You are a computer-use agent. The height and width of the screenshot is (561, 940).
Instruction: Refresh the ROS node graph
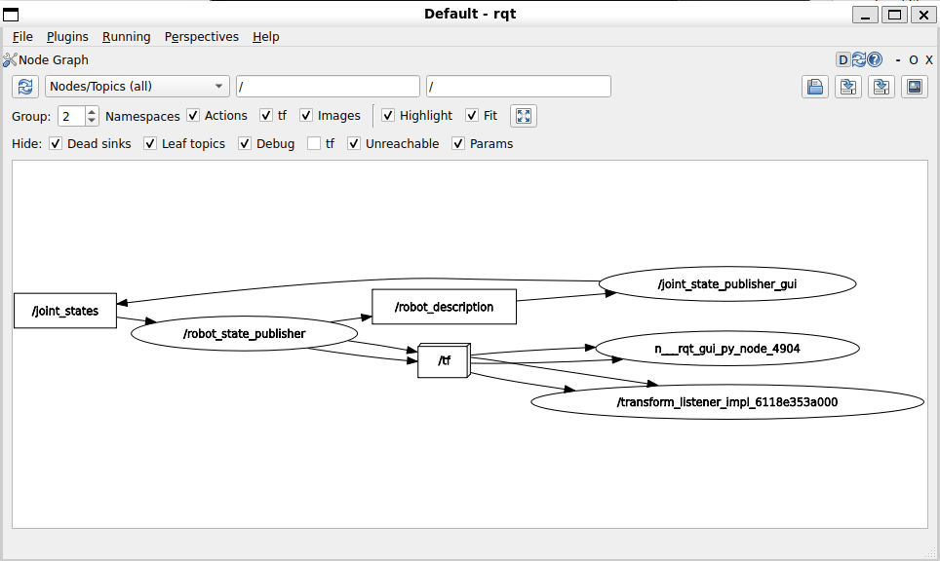25,87
